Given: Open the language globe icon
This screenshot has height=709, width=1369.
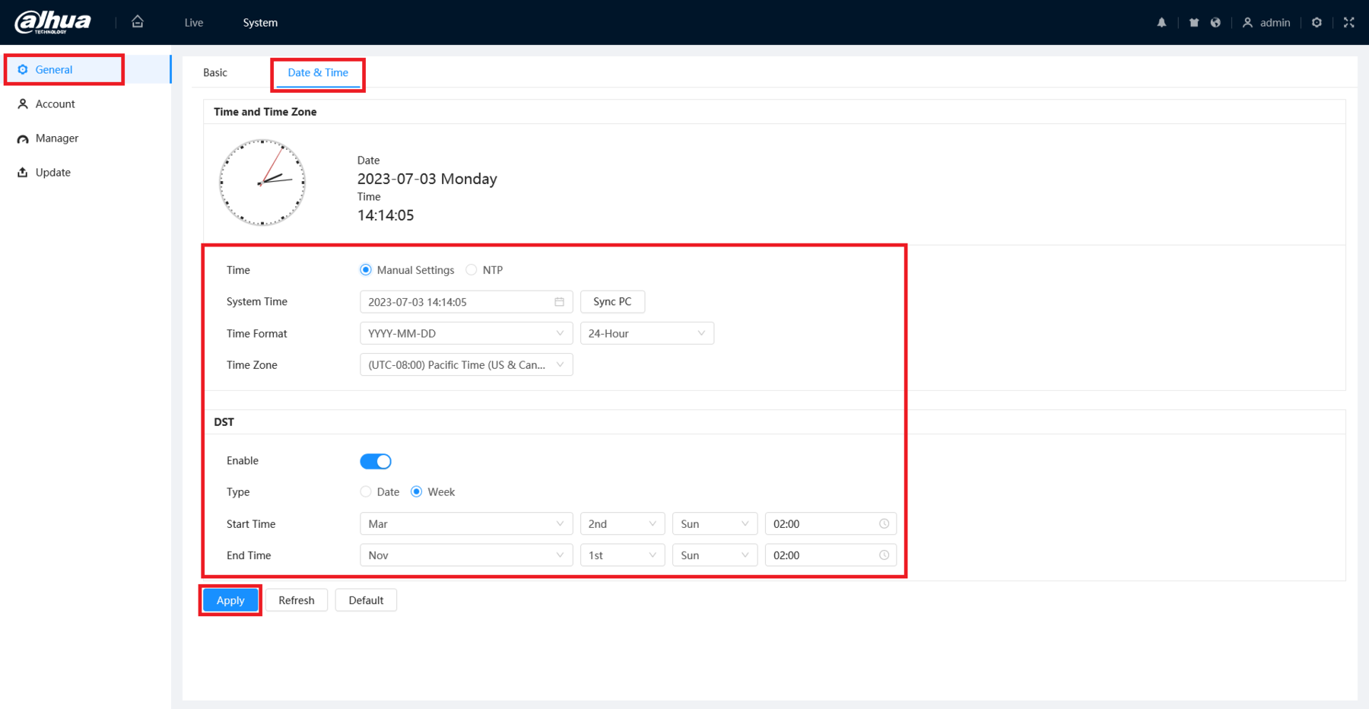Looking at the screenshot, I should point(1215,23).
